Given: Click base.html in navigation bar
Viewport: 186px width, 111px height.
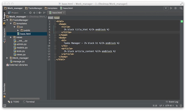Looking at the screenshot, I should [x=66, y=8].
